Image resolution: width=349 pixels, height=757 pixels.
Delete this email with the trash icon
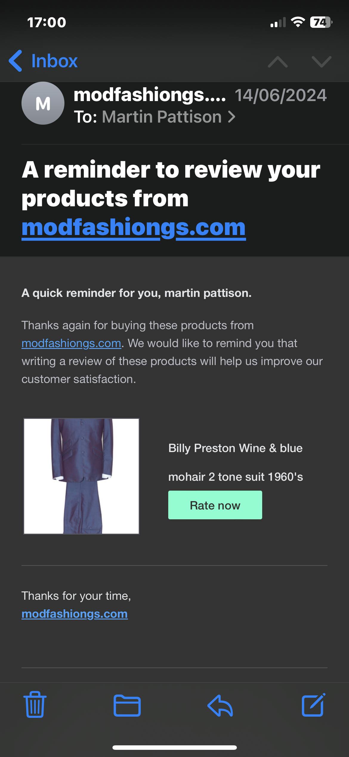[35, 705]
